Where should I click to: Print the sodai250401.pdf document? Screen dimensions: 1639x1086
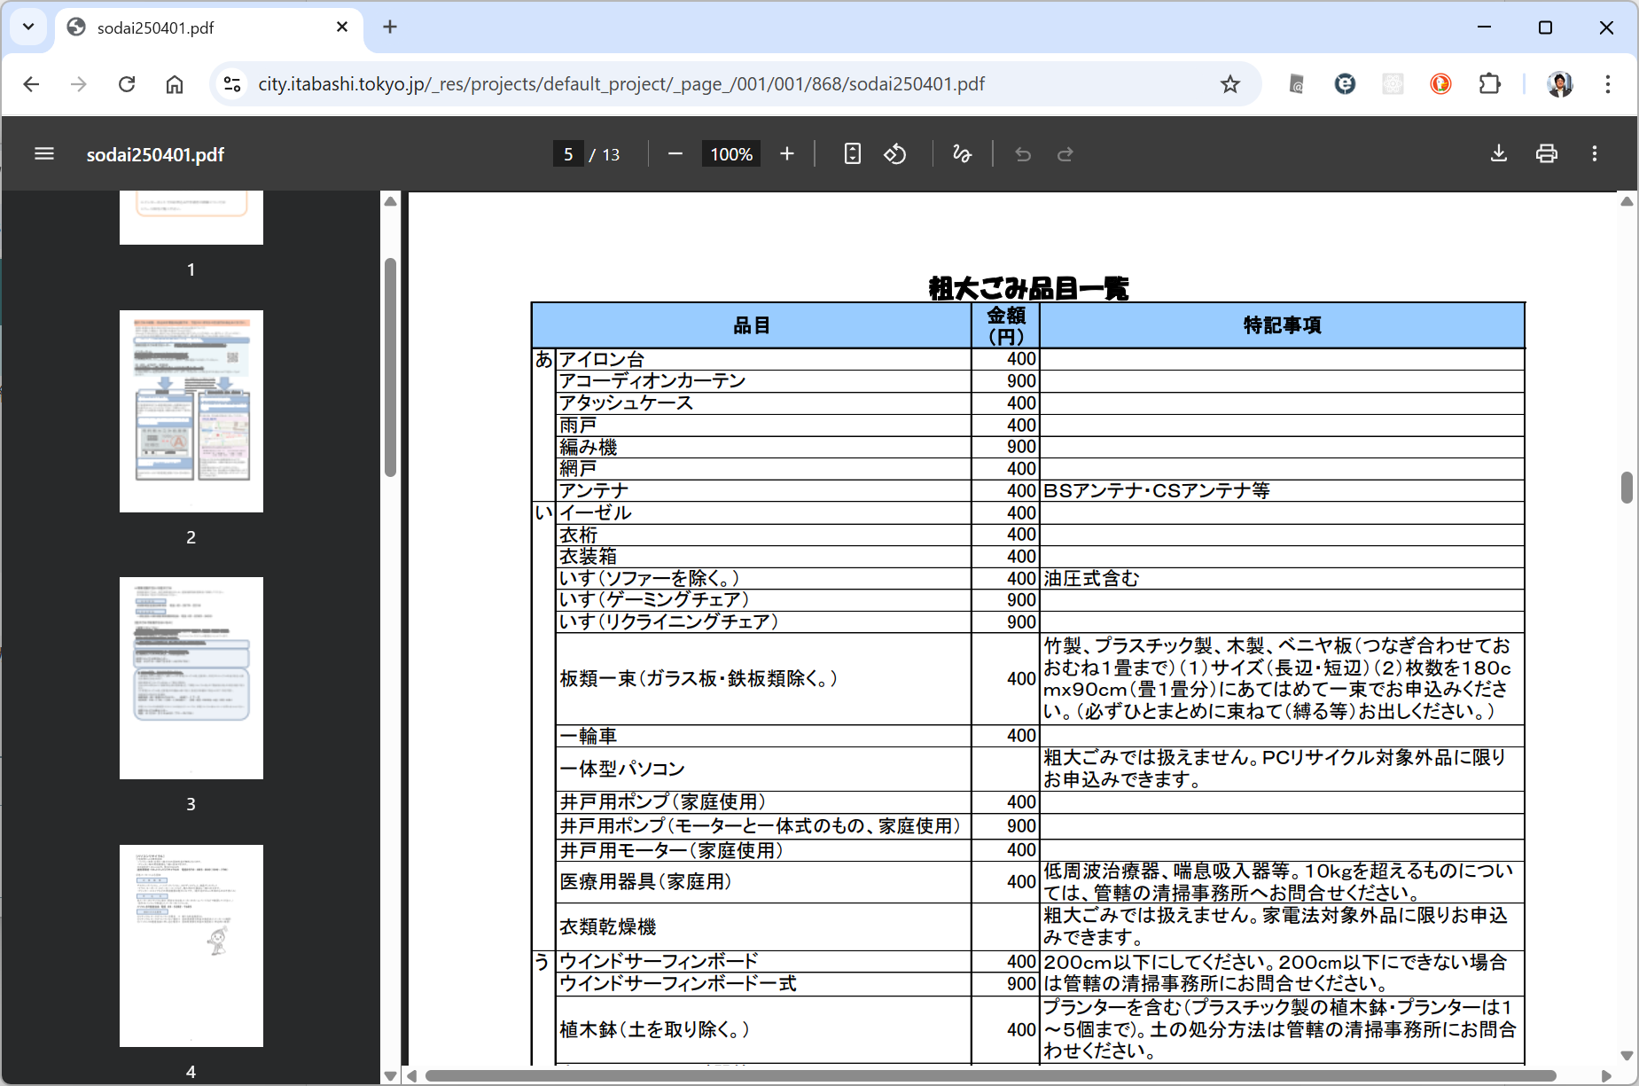1546,154
